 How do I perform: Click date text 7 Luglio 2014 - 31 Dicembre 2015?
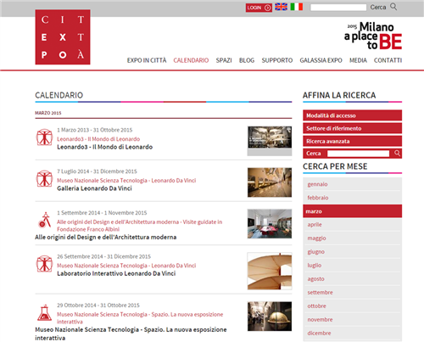coord(97,171)
